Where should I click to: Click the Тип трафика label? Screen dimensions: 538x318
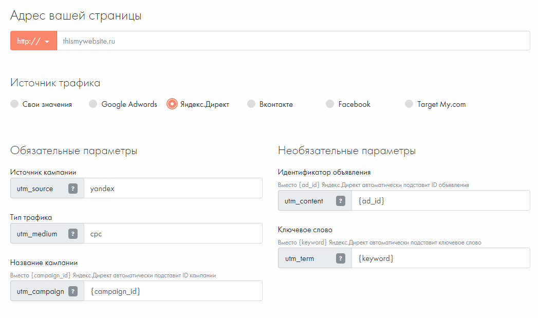tap(31, 217)
